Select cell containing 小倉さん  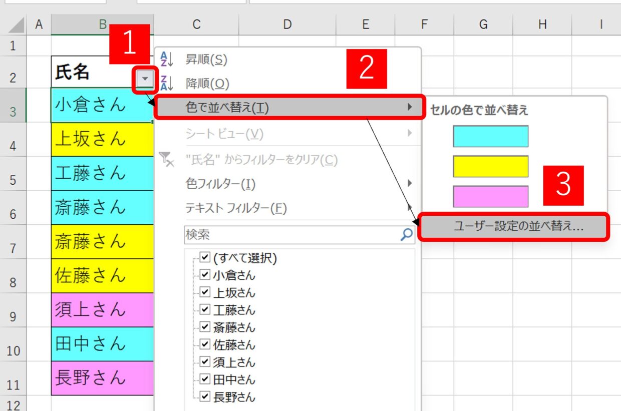click(x=102, y=105)
